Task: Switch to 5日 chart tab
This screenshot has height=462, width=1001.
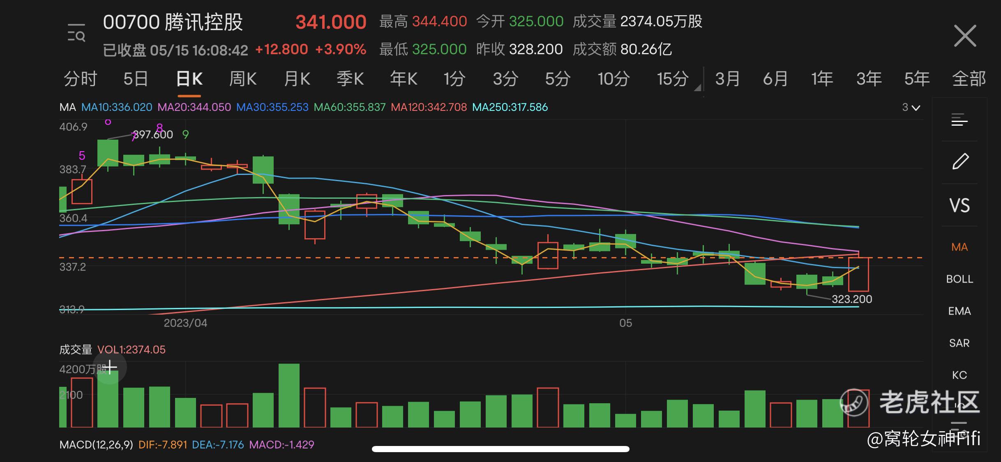Action: pyautogui.click(x=136, y=78)
